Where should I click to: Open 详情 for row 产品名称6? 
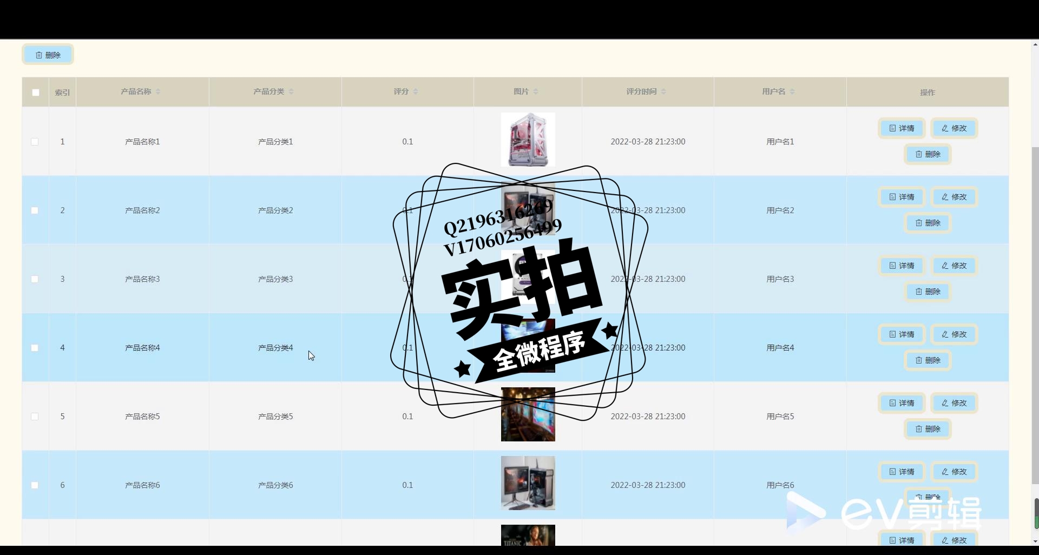902,472
